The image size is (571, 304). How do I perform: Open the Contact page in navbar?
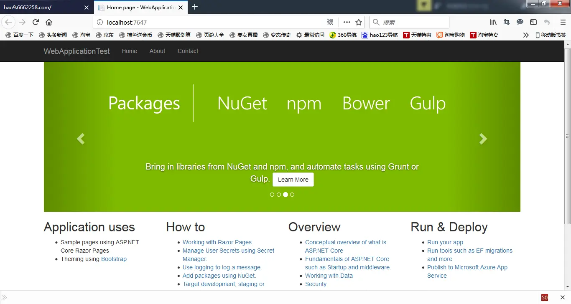click(188, 51)
